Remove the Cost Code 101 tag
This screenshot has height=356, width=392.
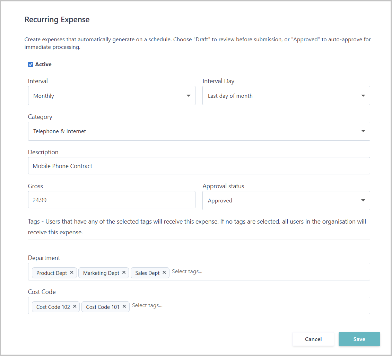click(124, 306)
